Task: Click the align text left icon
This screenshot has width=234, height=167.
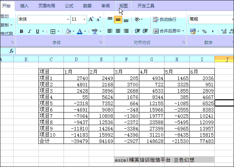Action: [110, 31]
